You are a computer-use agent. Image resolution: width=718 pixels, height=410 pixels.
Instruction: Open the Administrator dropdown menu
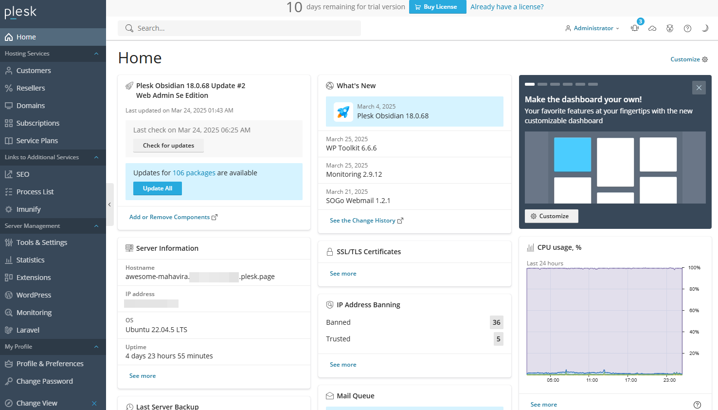pos(592,28)
